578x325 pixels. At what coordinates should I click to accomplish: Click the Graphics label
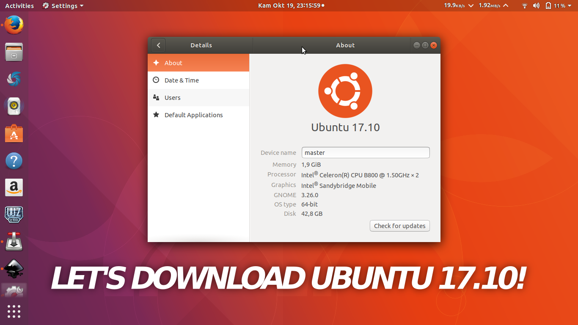(283, 185)
